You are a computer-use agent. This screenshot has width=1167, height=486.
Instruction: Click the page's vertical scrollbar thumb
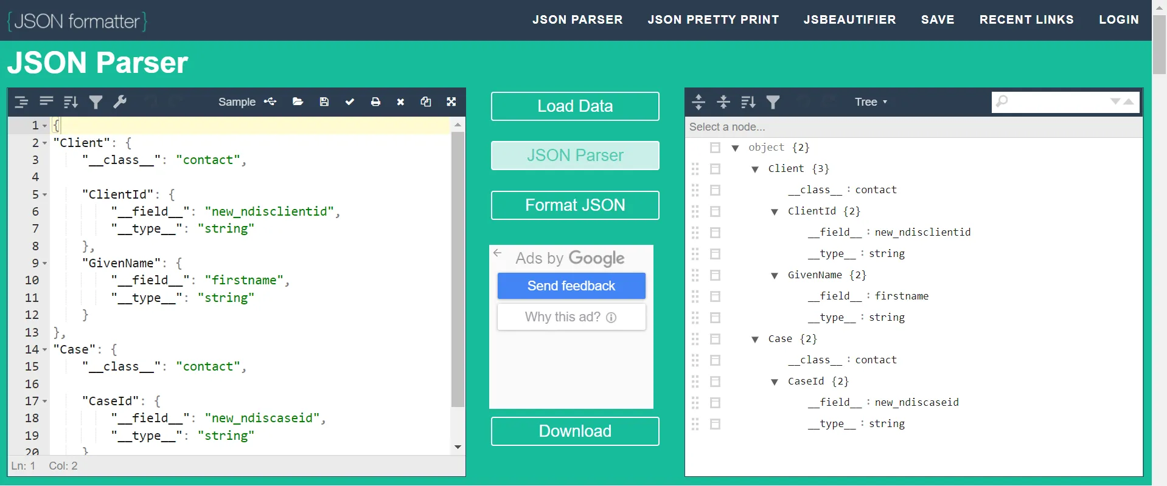pos(1160,44)
